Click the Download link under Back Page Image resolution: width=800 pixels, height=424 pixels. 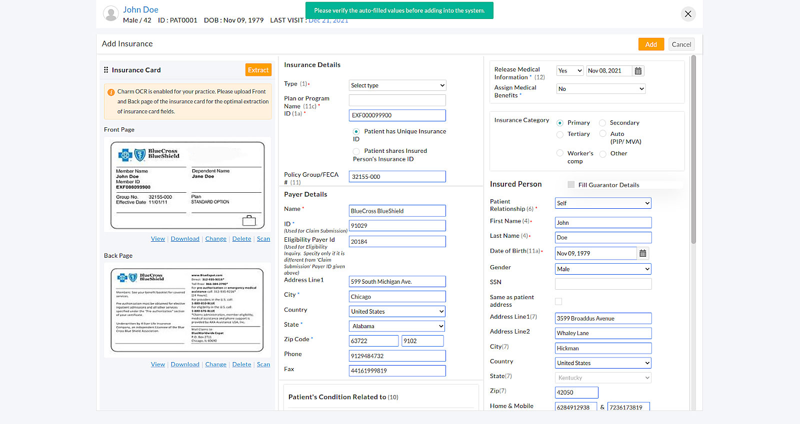tap(185, 365)
